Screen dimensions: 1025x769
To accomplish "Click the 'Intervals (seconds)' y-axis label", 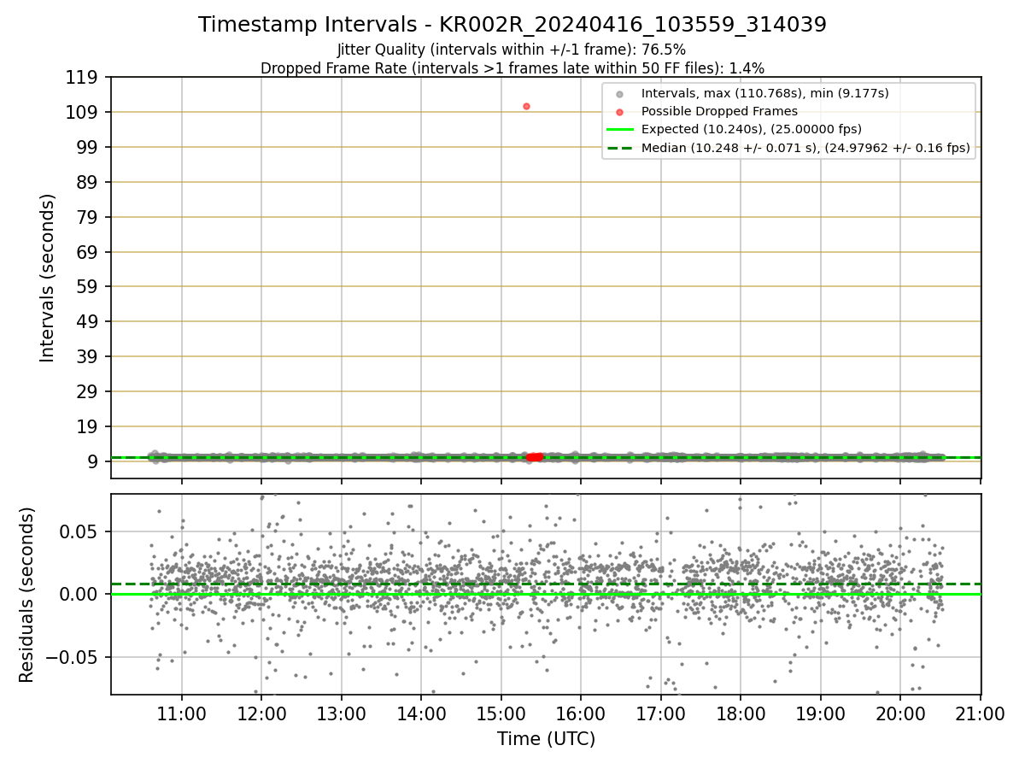I will 48,278.
